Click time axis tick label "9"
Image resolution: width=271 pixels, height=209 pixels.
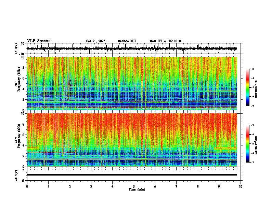(x=219, y=186)
